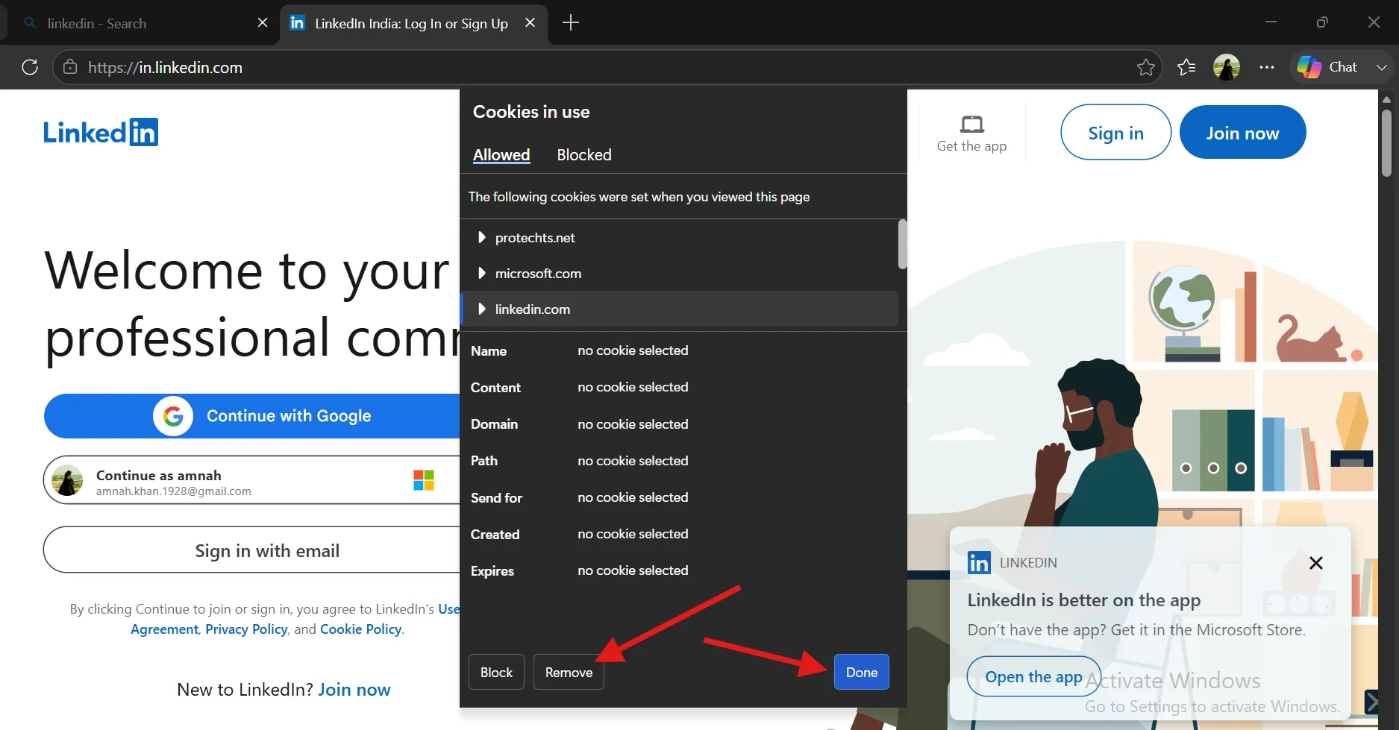Screen dimensions: 1399x730
Task: Click the Join now button in header
Action: point(1243,133)
